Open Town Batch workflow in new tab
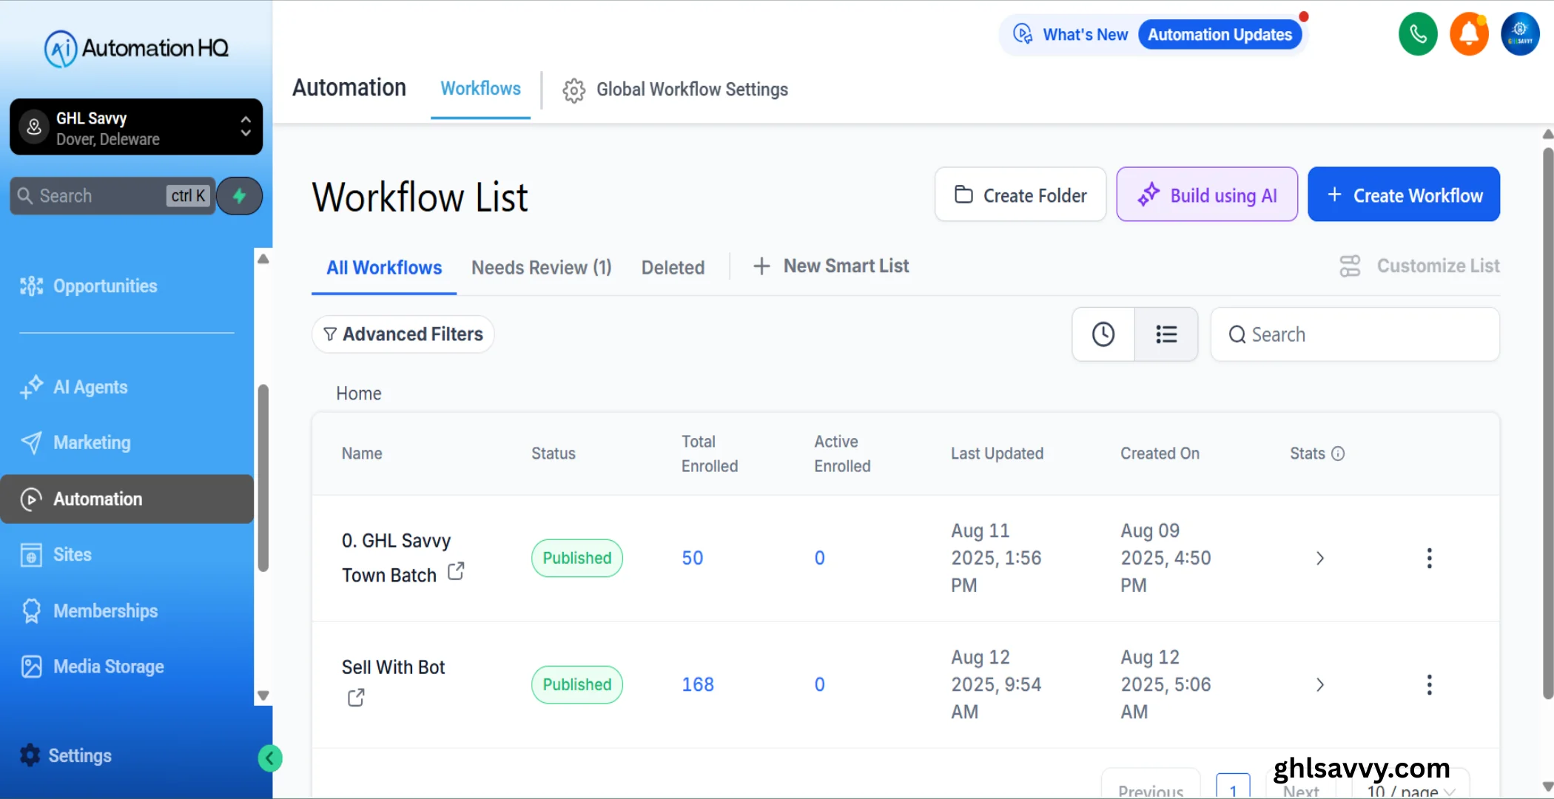Image resolution: width=1554 pixels, height=799 pixels. [456, 571]
